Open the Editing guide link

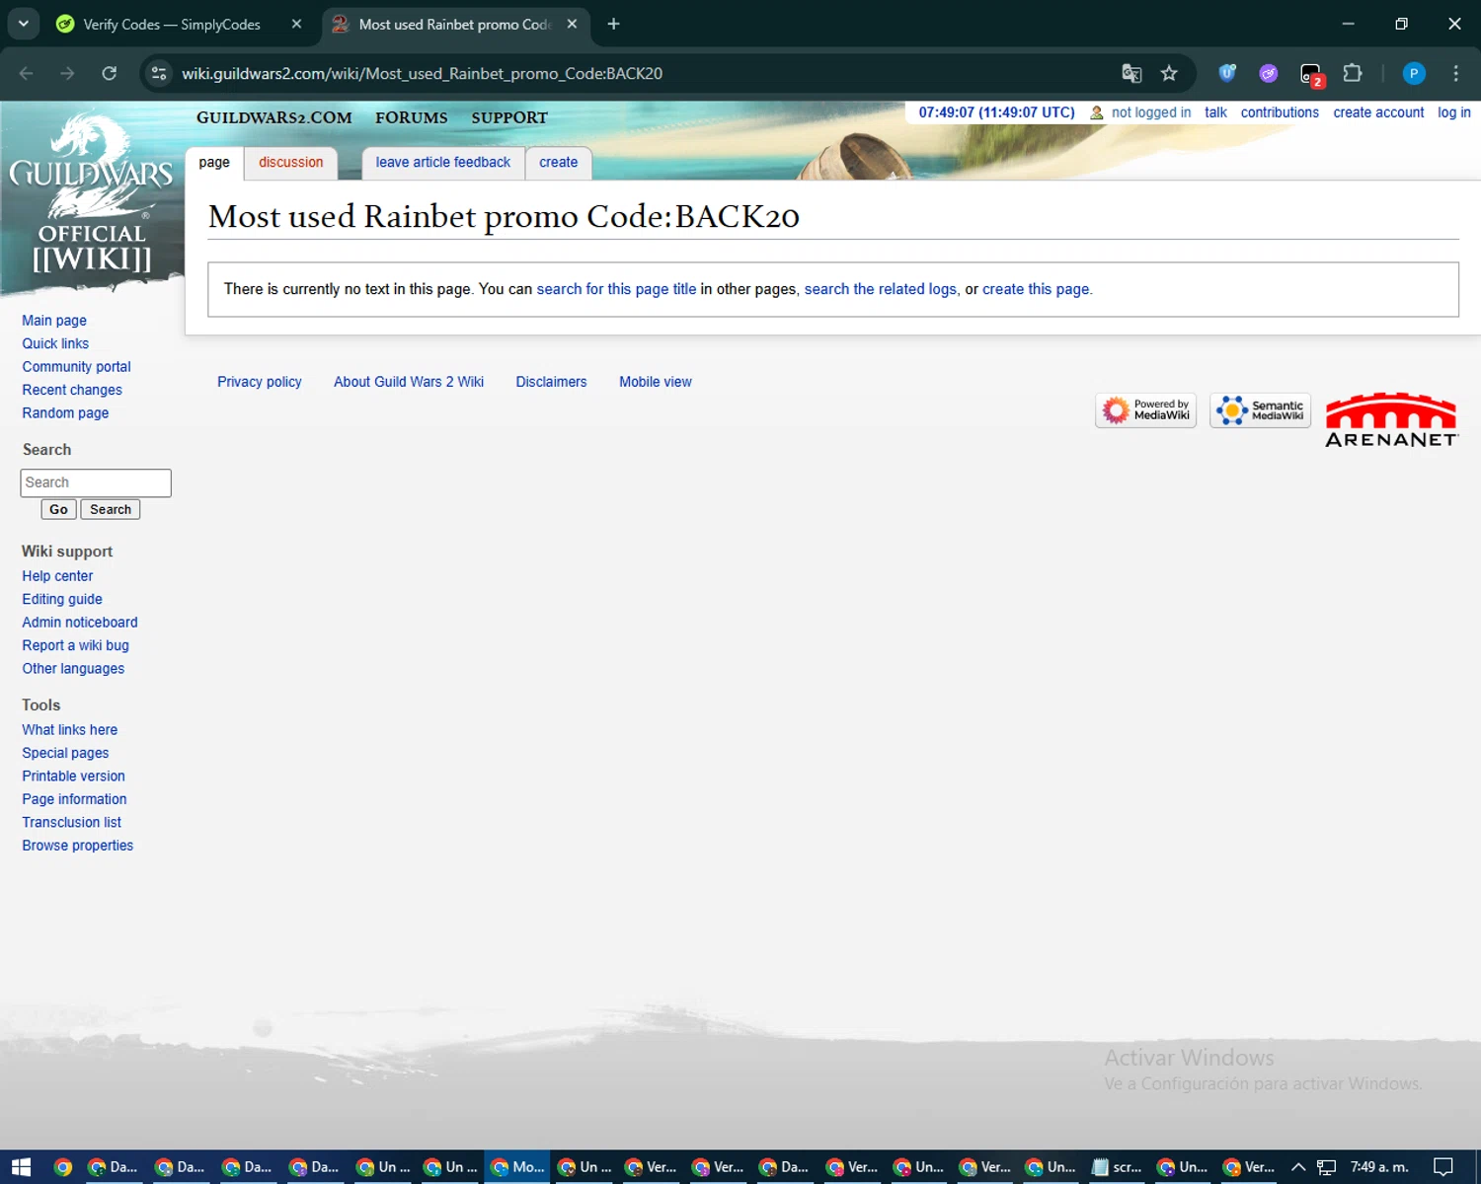click(x=62, y=599)
